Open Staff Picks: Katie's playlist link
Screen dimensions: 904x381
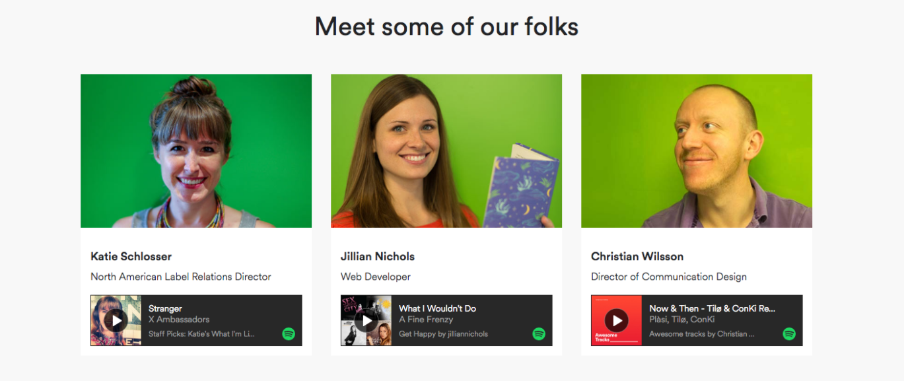click(x=201, y=334)
